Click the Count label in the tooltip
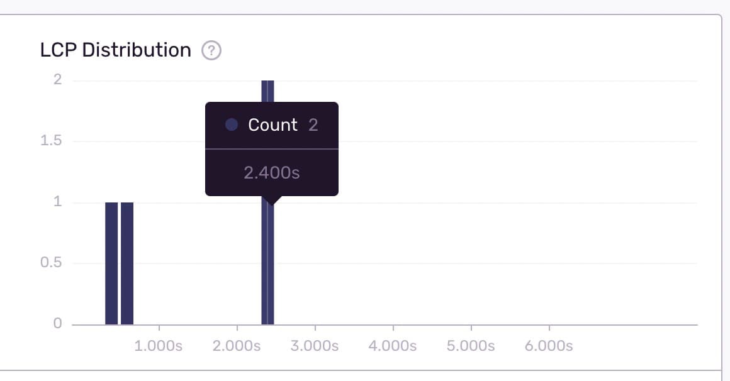730x381 pixels. pyautogui.click(x=272, y=124)
